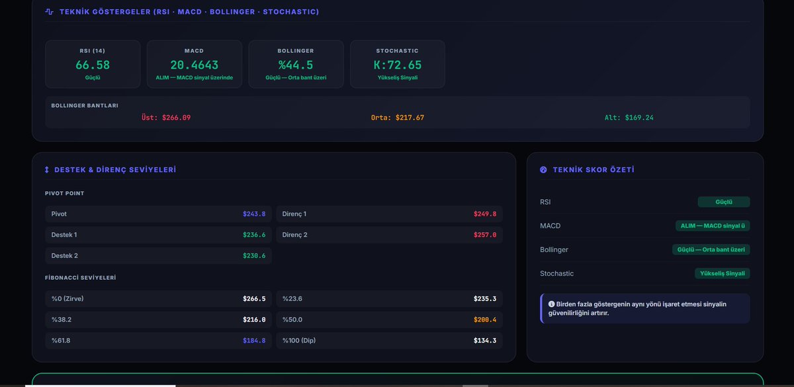
Task: Click the 'ALIM — MACD sinyal üzerinde' text in MACD card
Action: (195, 78)
